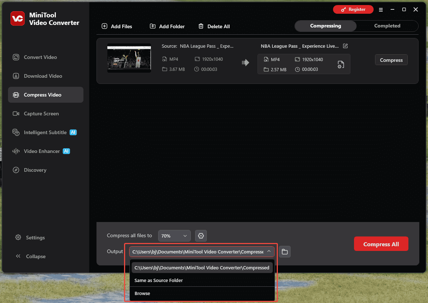Click the Discovery compass icon
Screen dimensions: 428x303
pos(16,170)
